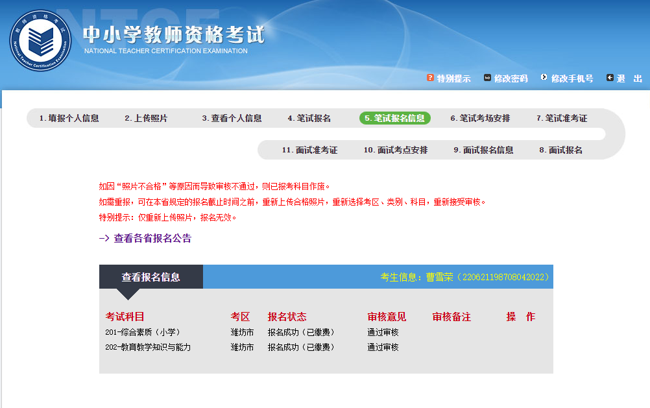Click the red 如需重报 notice line
Image resolution: width=650 pixels, height=408 pixels.
click(x=293, y=202)
